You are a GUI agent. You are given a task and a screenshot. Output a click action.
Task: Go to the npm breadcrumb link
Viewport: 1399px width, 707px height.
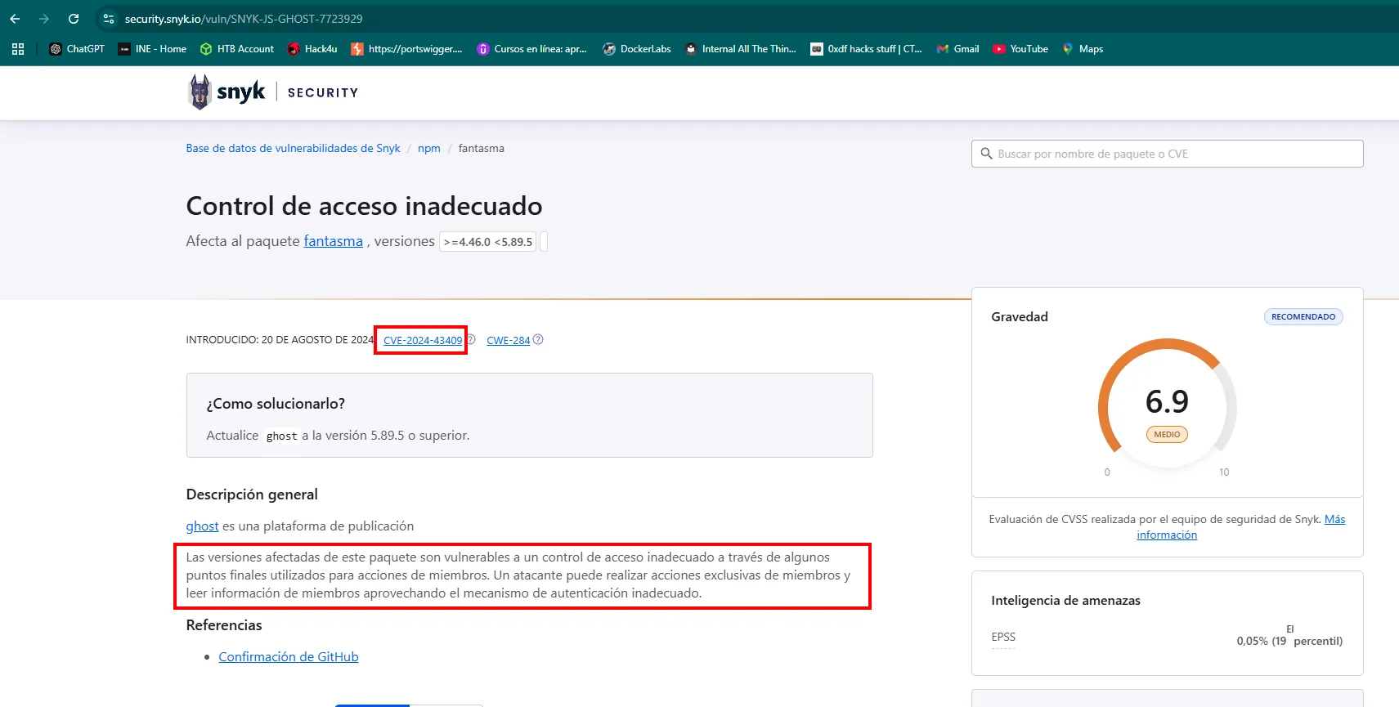429,148
